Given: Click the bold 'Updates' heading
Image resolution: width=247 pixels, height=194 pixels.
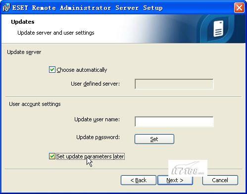Looking at the screenshot, I should point(23,22).
